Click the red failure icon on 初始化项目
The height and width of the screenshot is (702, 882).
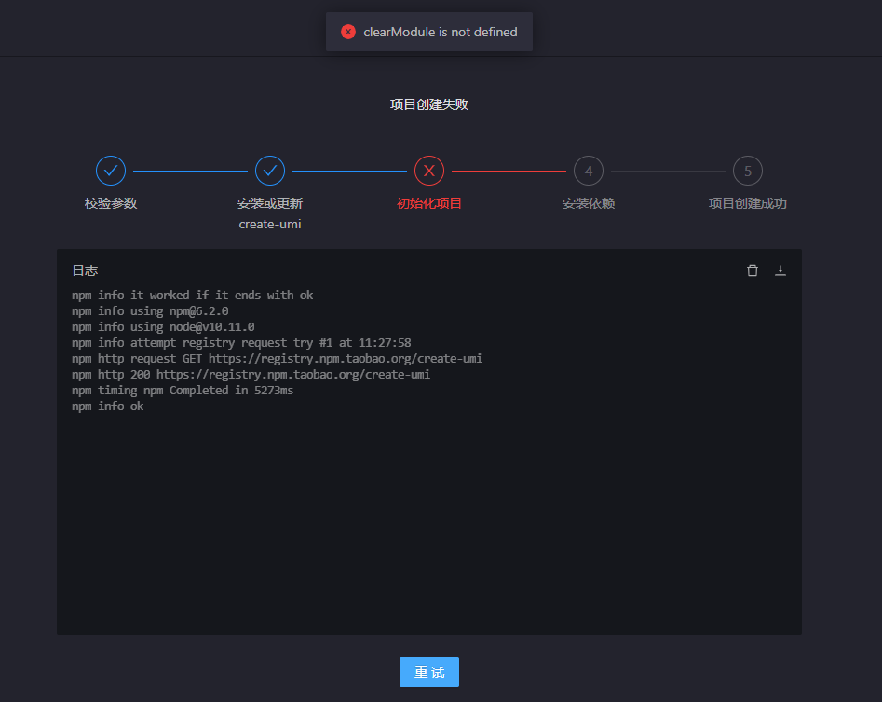[428, 171]
